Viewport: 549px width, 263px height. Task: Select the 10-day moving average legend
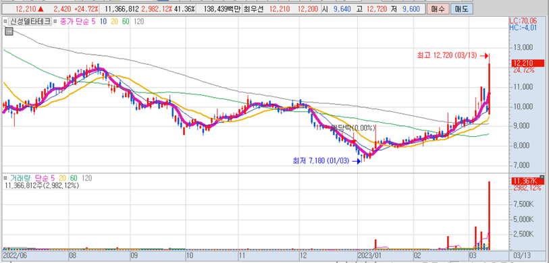[x=103, y=22]
